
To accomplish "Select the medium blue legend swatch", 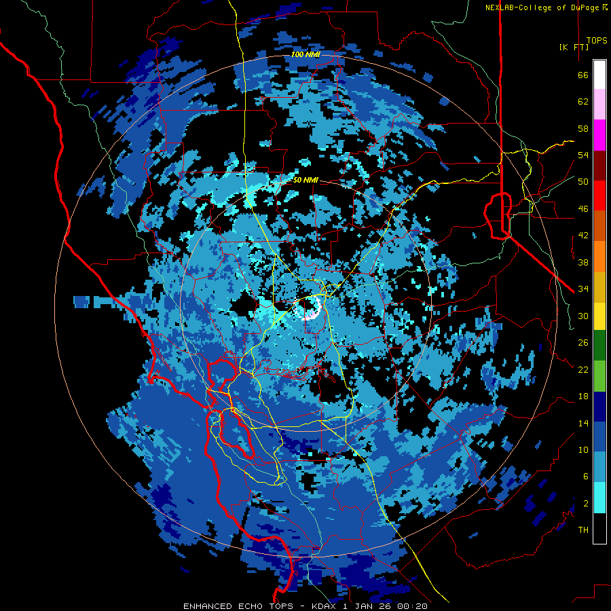I will 599,437.
